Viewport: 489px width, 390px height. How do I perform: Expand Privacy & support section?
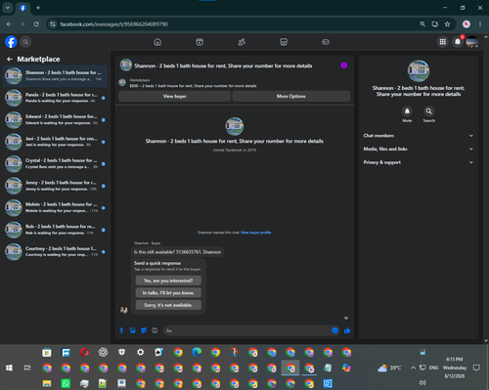point(419,162)
